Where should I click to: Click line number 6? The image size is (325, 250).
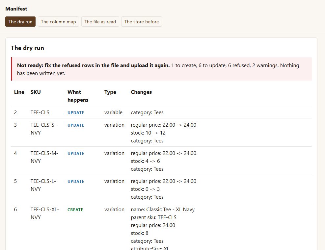coord(15,210)
